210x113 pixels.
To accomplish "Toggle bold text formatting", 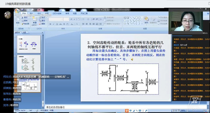I will [50, 24].
